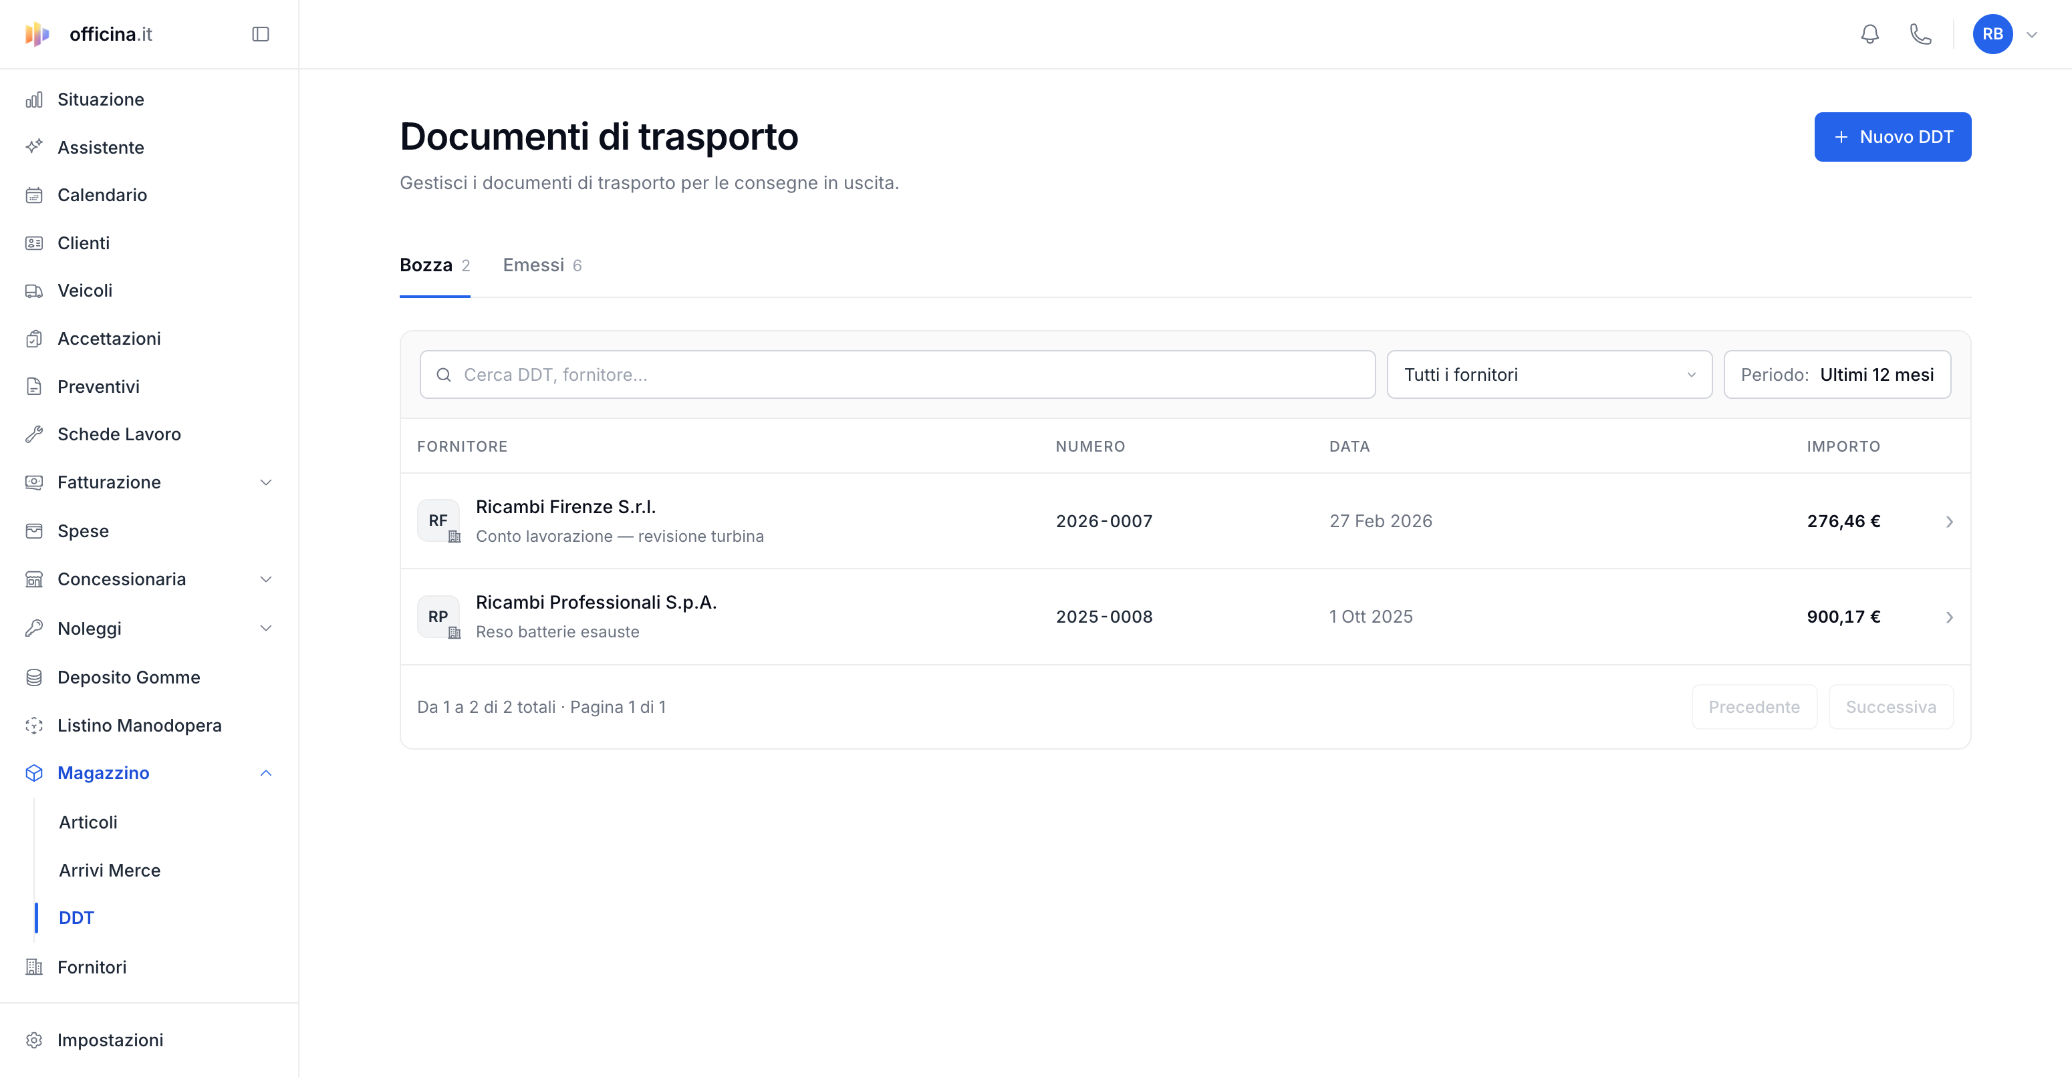The width and height of the screenshot is (2072, 1077).
Task: Click the Veicoli truck icon
Action: point(34,291)
